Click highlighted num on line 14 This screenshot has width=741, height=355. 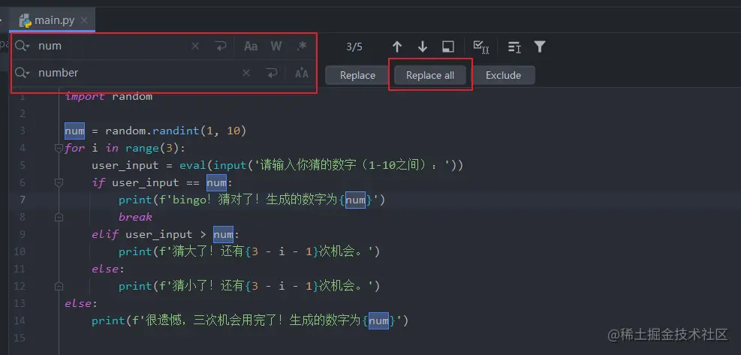pos(378,321)
